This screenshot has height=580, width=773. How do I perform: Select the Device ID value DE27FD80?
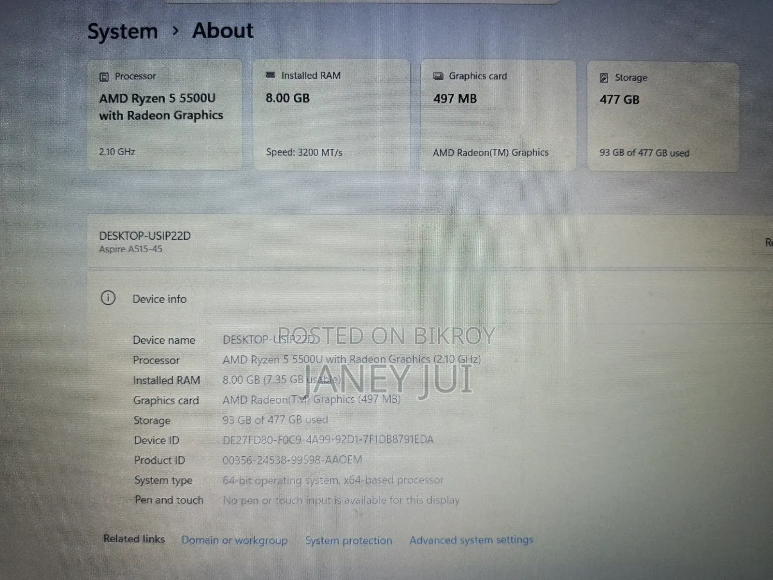point(328,439)
